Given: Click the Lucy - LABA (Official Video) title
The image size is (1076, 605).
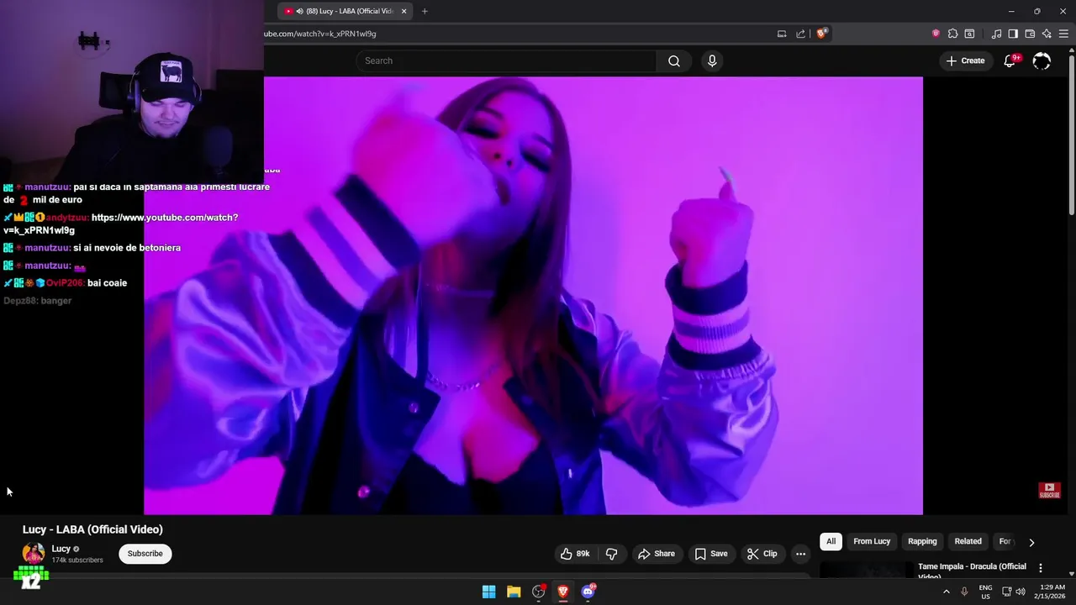Looking at the screenshot, I should (92, 529).
